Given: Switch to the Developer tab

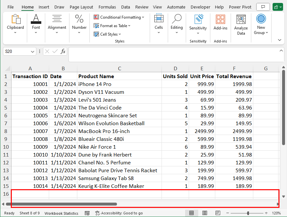Looking at the screenshot, I should click(201, 7).
